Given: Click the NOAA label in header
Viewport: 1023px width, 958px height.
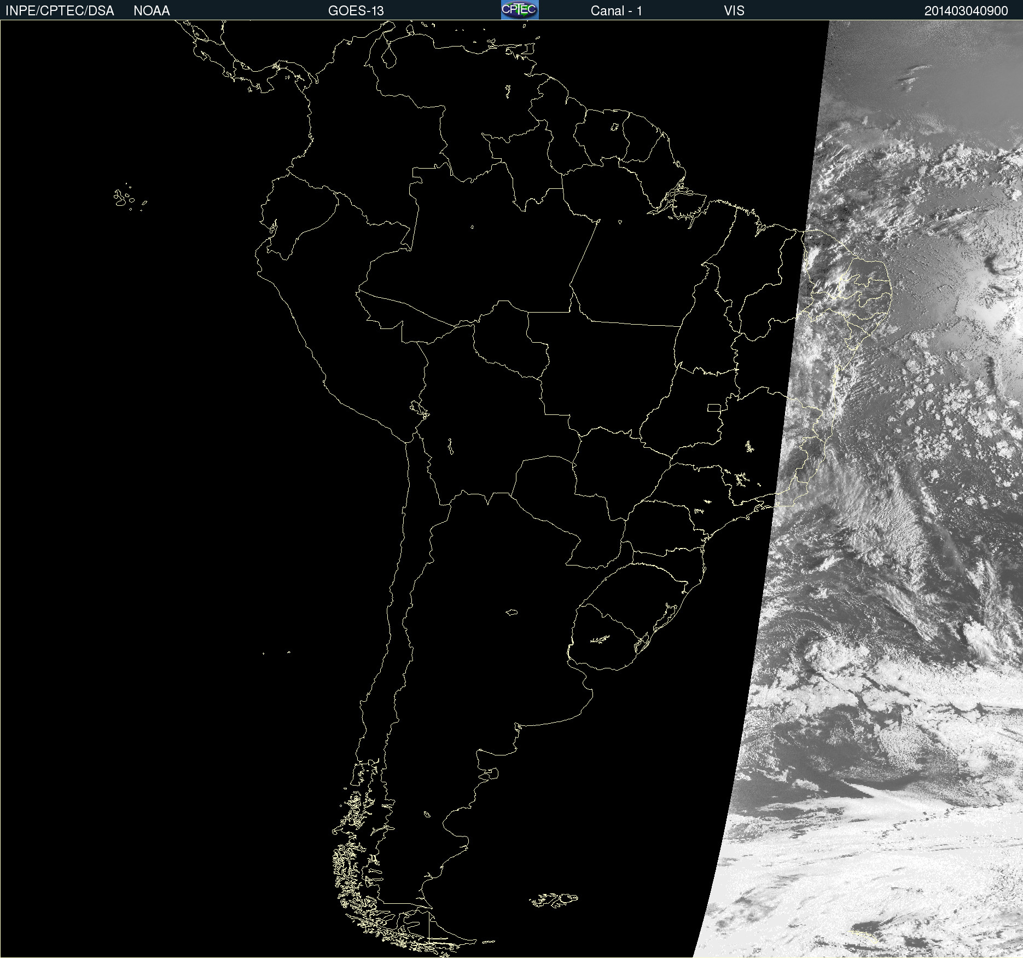Looking at the screenshot, I should pyautogui.click(x=152, y=11).
